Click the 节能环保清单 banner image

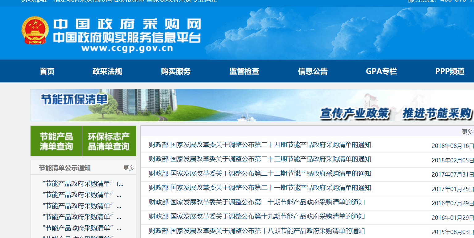pos(252,105)
